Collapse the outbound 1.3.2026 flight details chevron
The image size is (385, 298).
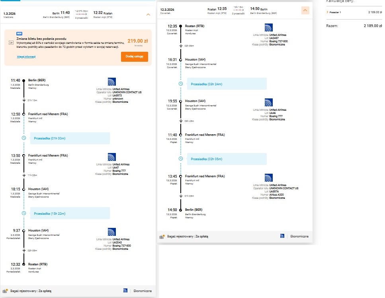pos(148,15)
